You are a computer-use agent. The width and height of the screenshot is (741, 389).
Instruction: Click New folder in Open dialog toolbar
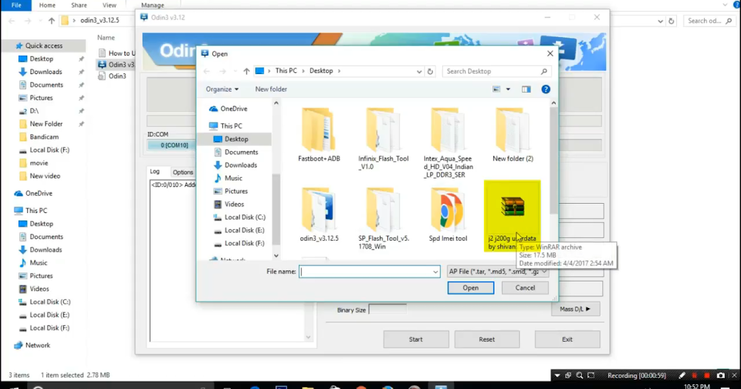271,90
